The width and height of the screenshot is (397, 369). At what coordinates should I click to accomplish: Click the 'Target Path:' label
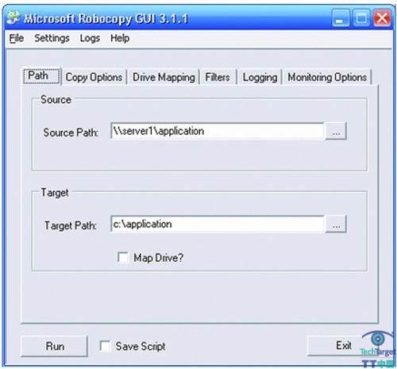point(71,225)
